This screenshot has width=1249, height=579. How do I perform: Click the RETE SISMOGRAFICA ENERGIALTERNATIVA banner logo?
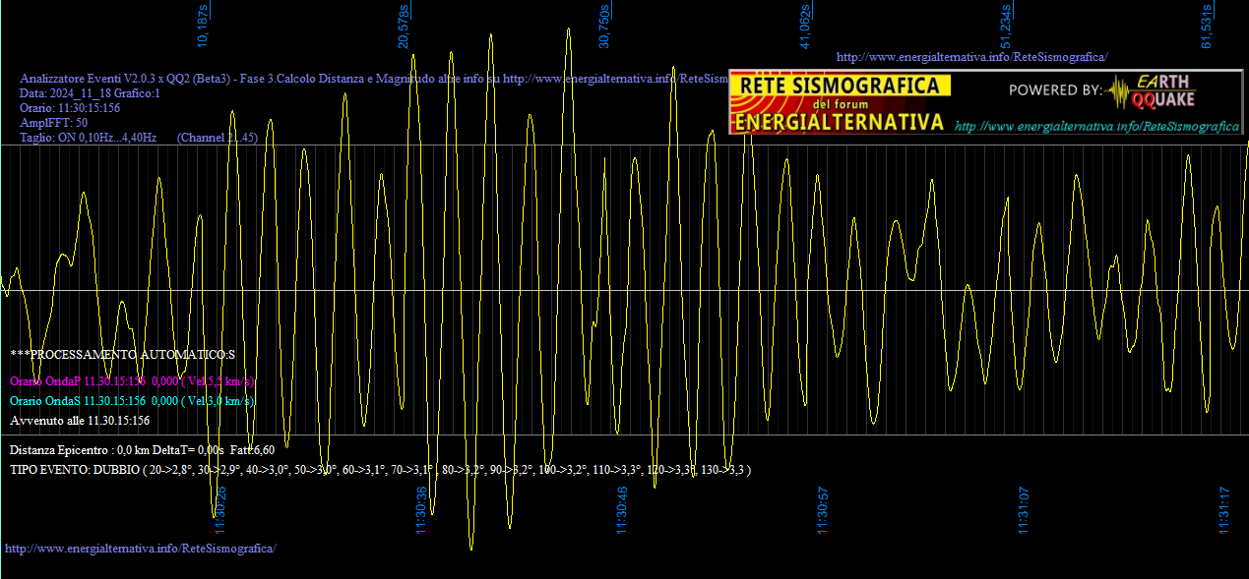(x=841, y=102)
